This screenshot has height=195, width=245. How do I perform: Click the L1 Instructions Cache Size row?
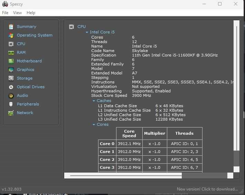point(140,110)
